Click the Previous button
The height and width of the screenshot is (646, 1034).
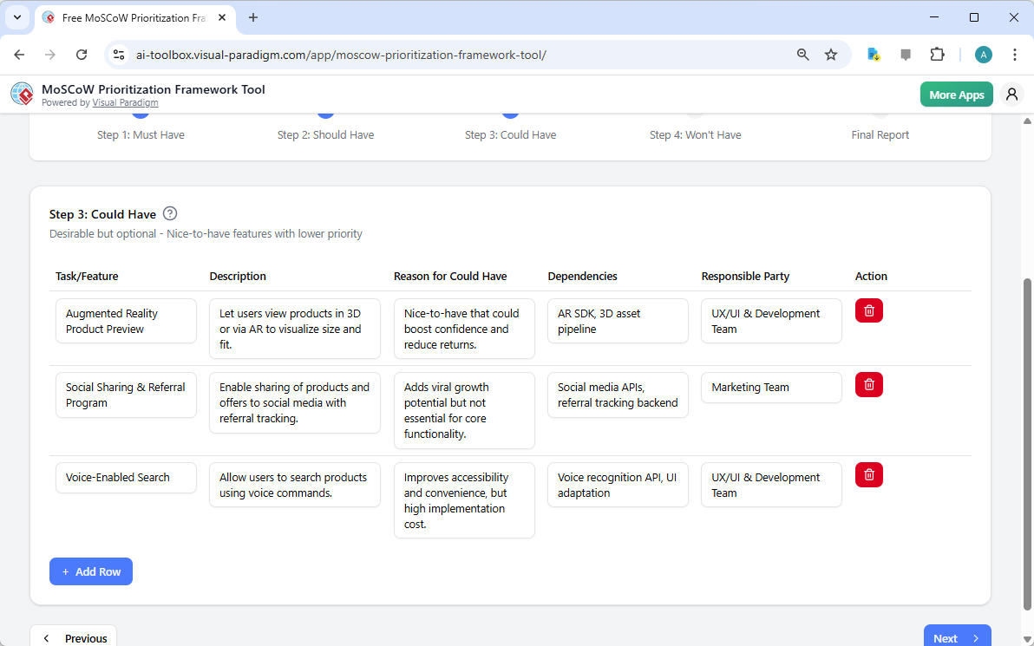pos(73,636)
